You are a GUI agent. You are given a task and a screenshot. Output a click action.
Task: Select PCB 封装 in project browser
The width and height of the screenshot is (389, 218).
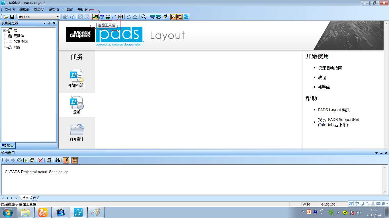pyautogui.click(x=21, y=42)
